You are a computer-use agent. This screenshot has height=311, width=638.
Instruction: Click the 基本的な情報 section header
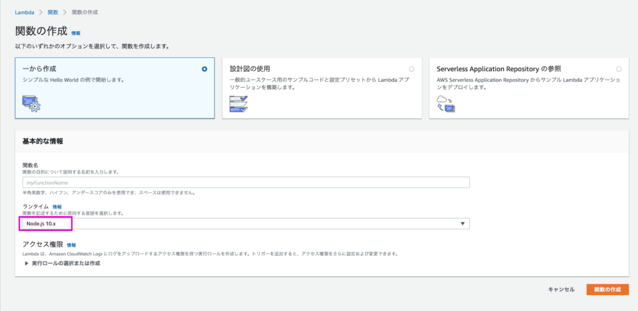tap(43, 142)
